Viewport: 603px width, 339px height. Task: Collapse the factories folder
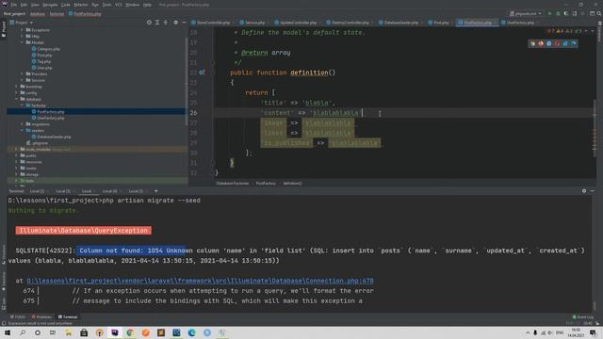(22, 105)
